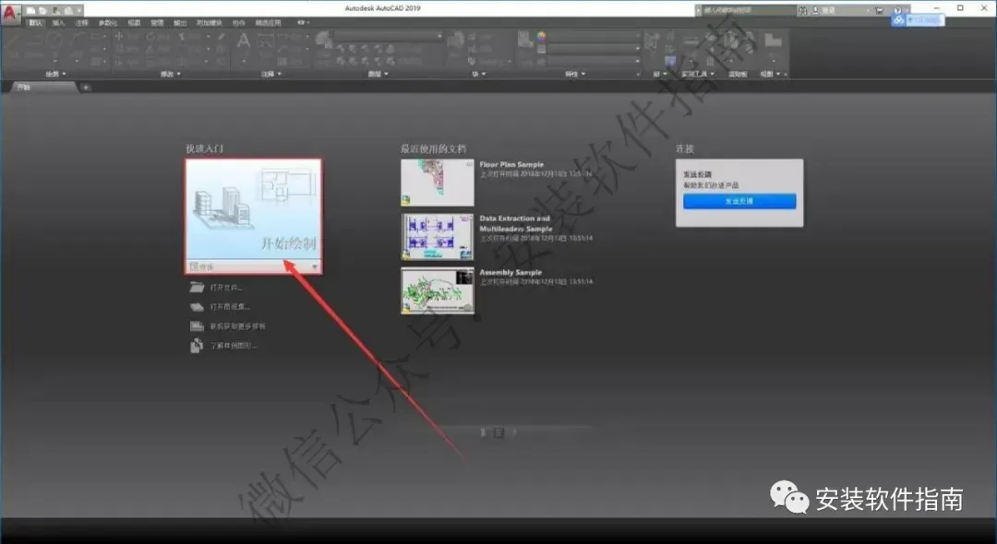Expand the 绘图 panel dropdown
The image size is (997, 544).
pos(56,75)
